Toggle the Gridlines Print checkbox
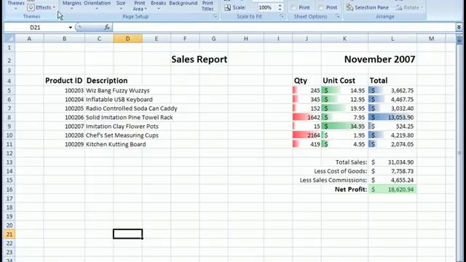 [x=294, y=7]
